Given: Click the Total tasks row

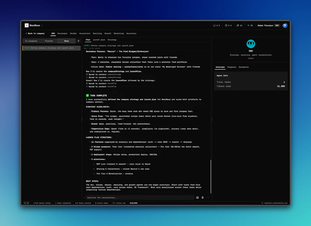Looking at the screenshot, I should point(251,82).
